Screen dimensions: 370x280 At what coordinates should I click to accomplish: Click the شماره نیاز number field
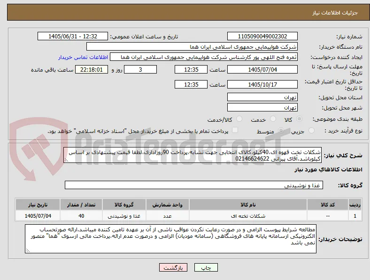pyautogui.click(x=262, y=36)
